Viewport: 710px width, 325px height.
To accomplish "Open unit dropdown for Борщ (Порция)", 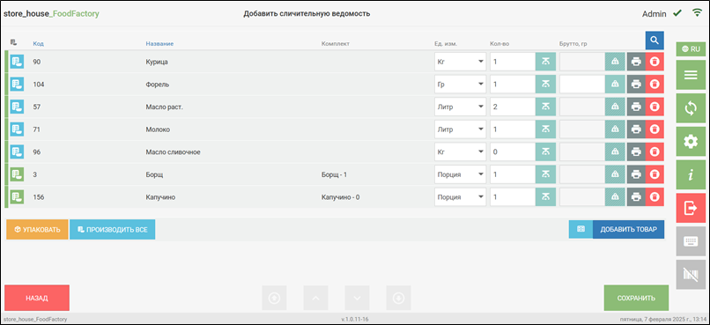I will click(460, 174).
